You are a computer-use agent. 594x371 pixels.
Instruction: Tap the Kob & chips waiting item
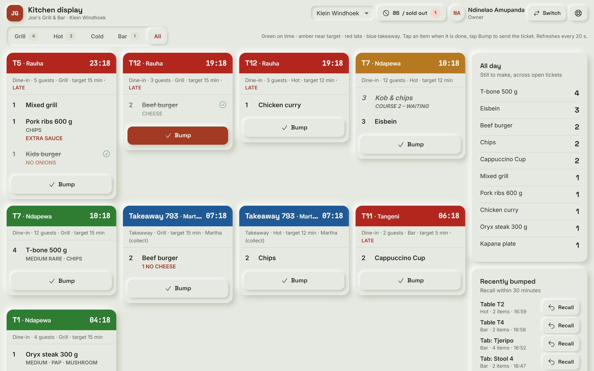[x=410, y=102]
